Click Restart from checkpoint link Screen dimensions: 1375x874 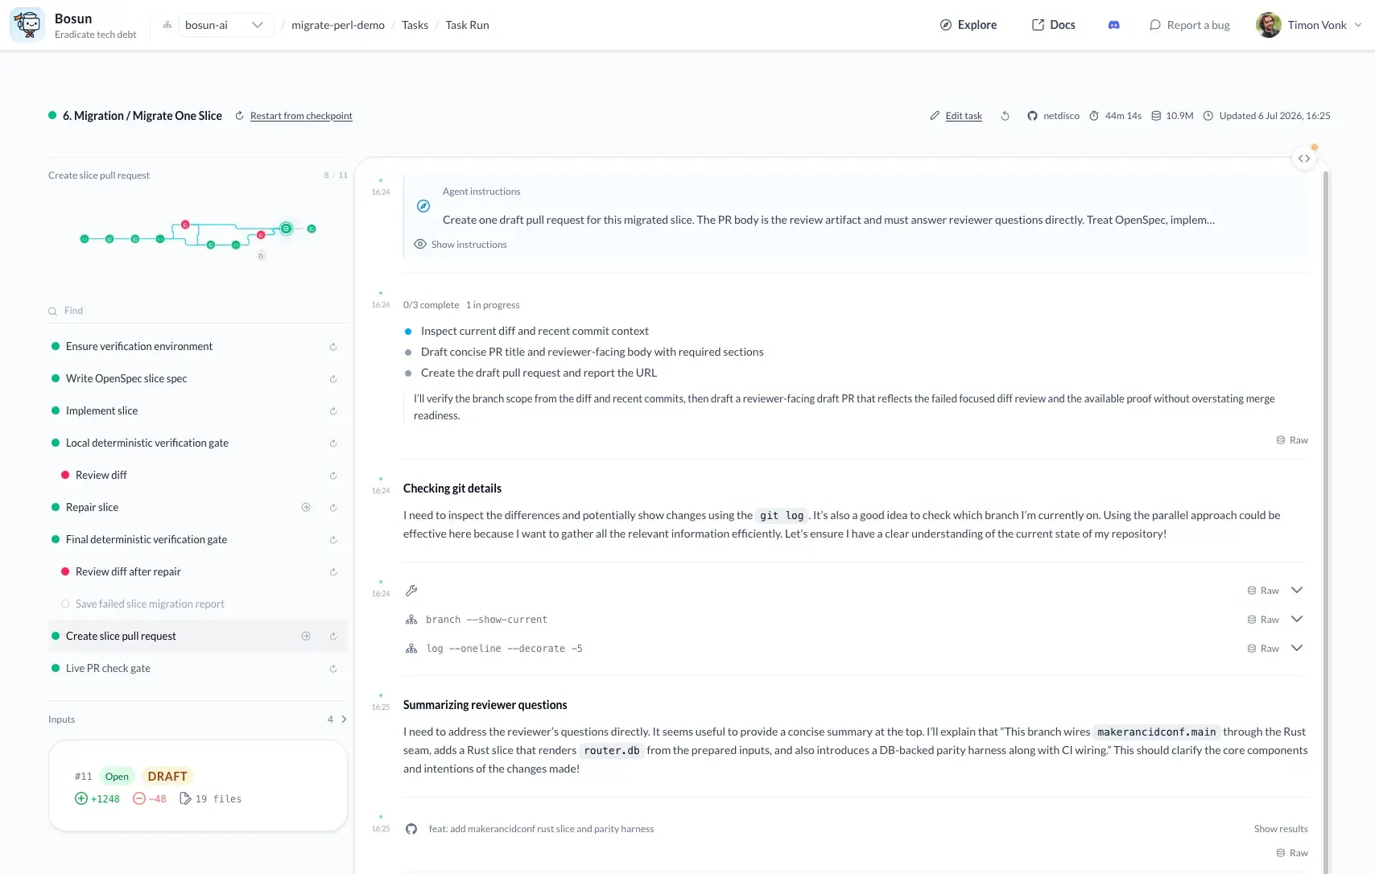coord(301,116)
